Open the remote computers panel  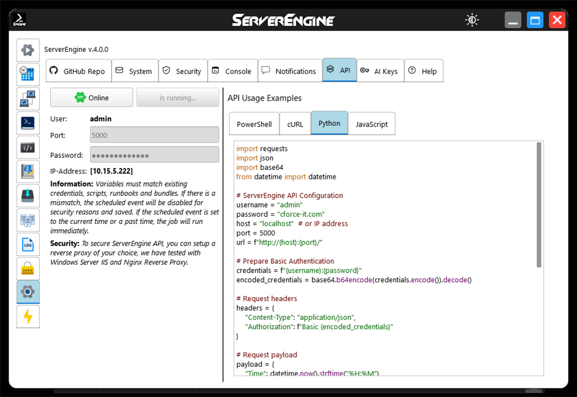28,98
